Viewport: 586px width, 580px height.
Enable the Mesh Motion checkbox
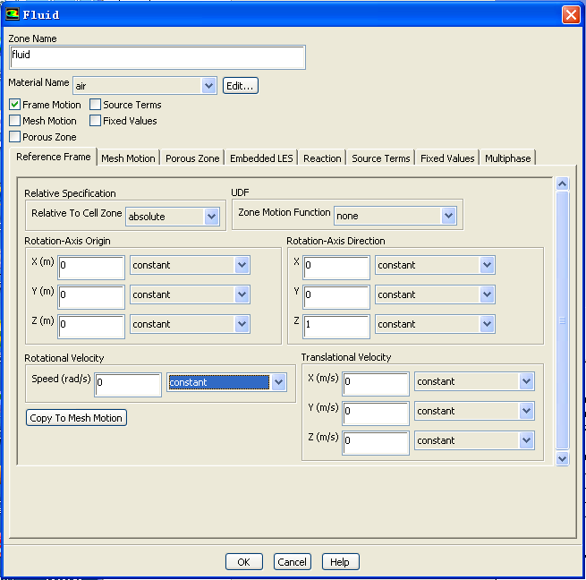pos(15,121)
